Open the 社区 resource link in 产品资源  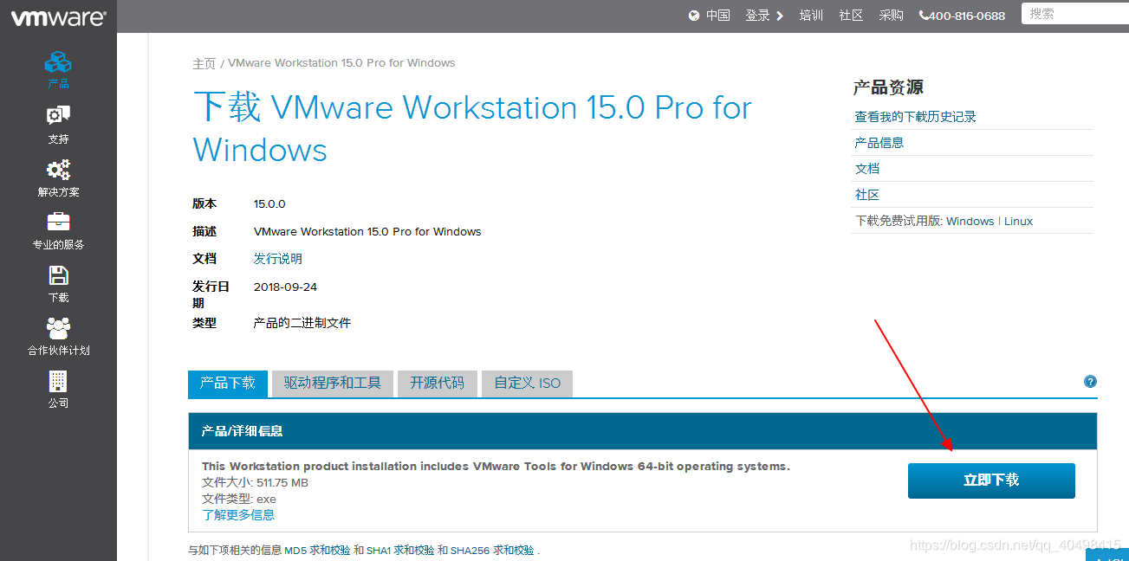point(867,195)
